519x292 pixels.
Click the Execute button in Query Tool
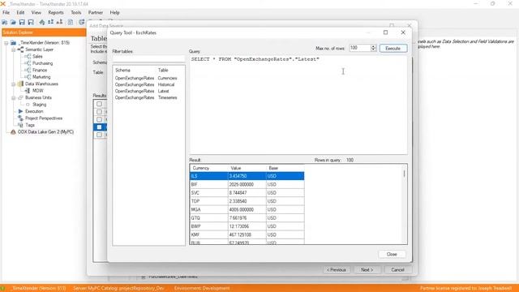392,49
